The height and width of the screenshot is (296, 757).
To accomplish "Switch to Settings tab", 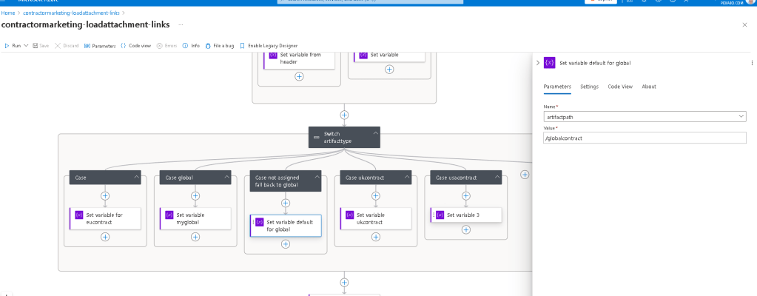I will pyautogui.click(x=590, y=87).
